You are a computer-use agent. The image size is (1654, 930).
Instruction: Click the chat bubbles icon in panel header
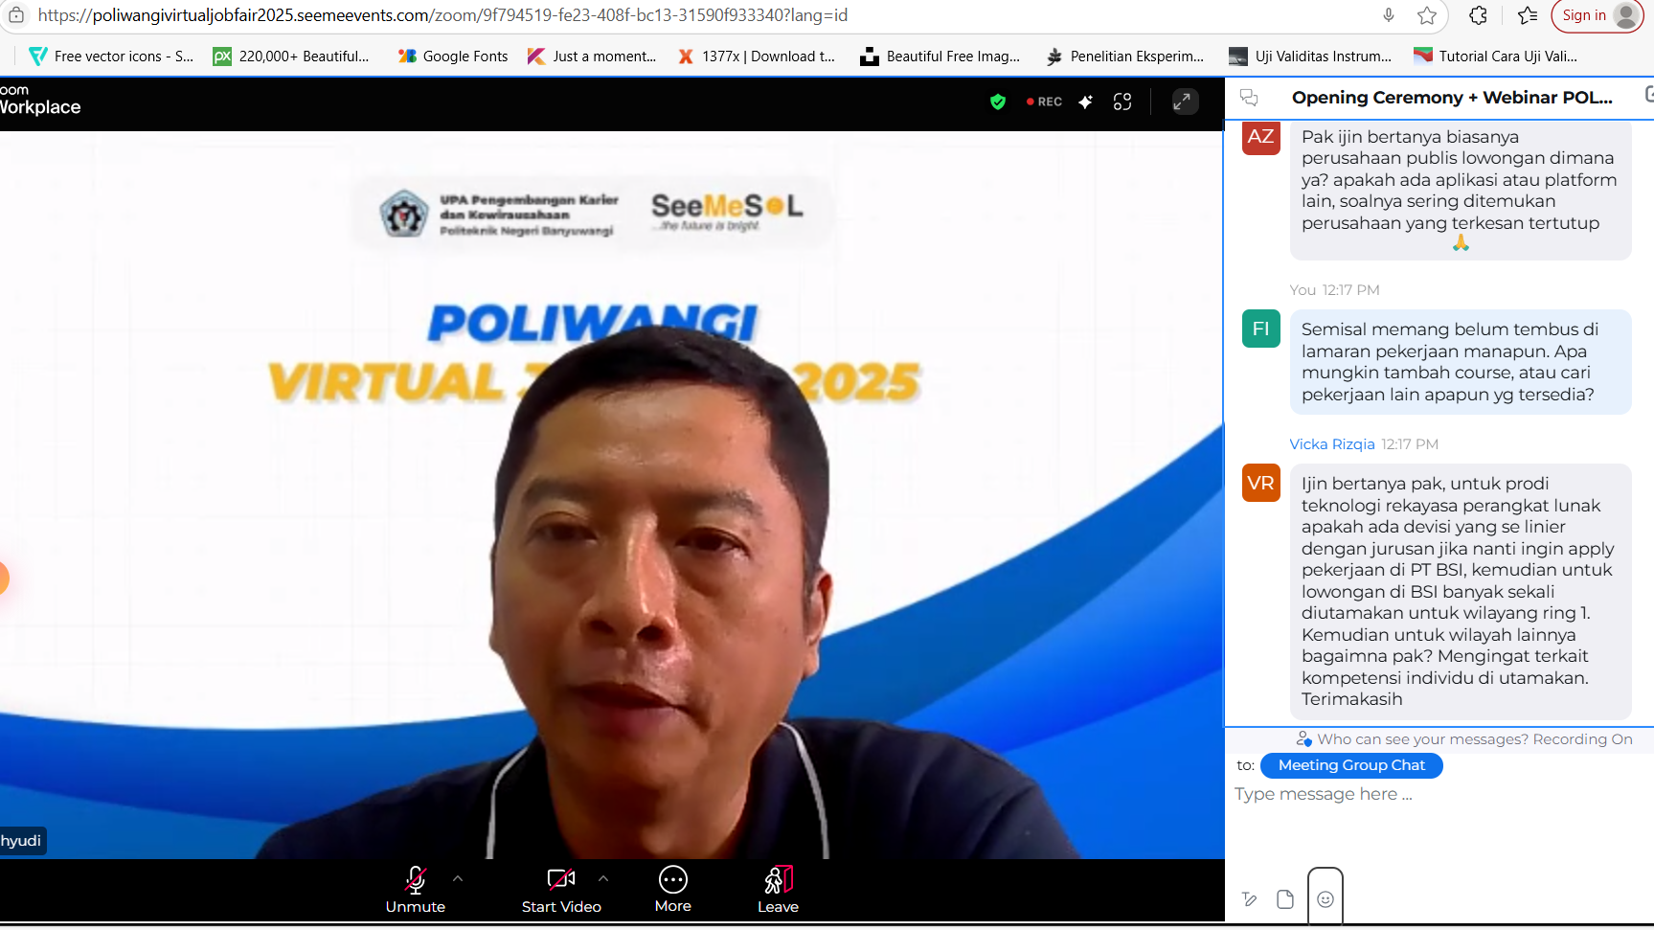[x=1249, y=98]
